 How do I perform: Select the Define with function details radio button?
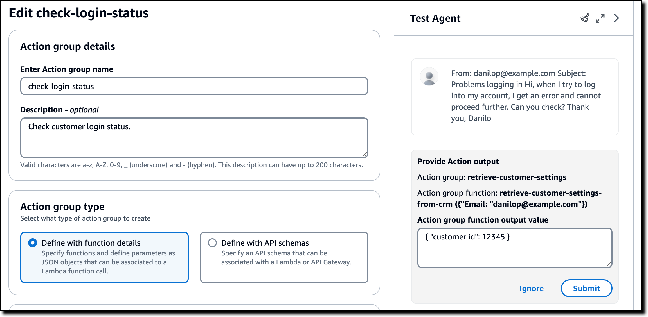coord(33,243)
